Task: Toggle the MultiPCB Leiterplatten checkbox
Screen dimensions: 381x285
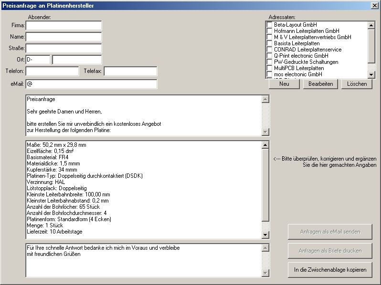Action: click(270, 68)
